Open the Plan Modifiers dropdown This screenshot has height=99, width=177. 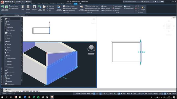pos(106,8)
